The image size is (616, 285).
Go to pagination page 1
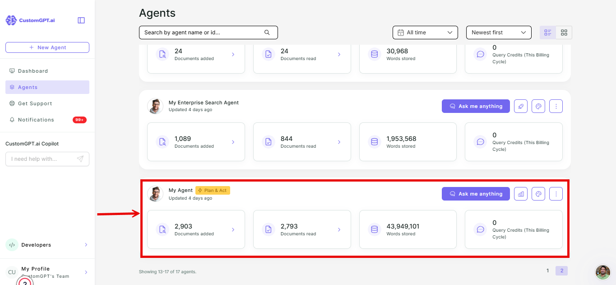click(548, 271)
